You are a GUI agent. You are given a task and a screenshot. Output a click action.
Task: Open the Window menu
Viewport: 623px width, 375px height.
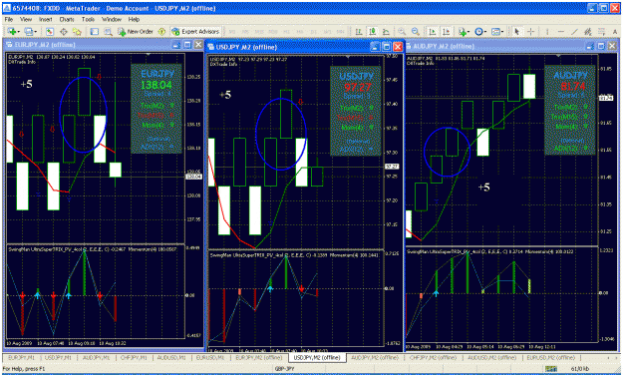(x=112, y=19)
